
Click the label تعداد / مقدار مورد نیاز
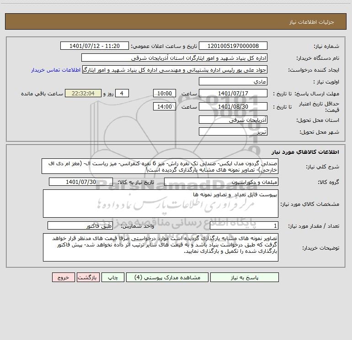[314, 226]
